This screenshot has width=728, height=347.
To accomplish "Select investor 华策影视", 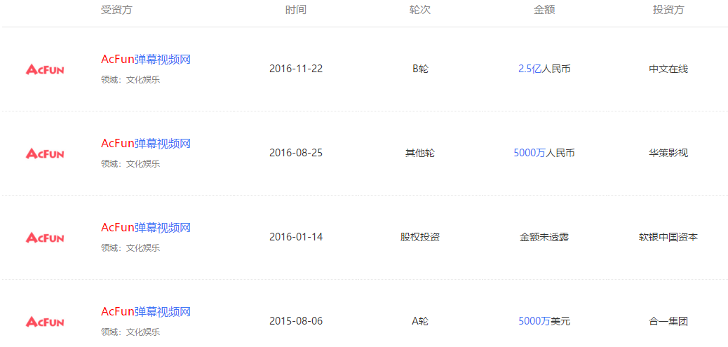I will tap(668, 153).
